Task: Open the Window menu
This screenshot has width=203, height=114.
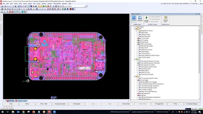Action: [x=65, y=3]
